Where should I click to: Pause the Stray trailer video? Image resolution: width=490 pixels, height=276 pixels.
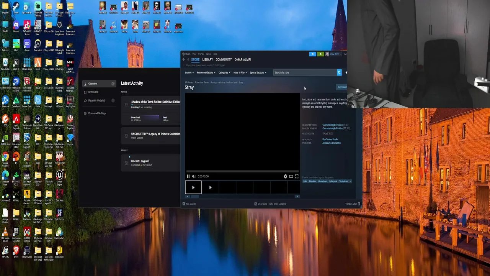click(x=188, y=176)
